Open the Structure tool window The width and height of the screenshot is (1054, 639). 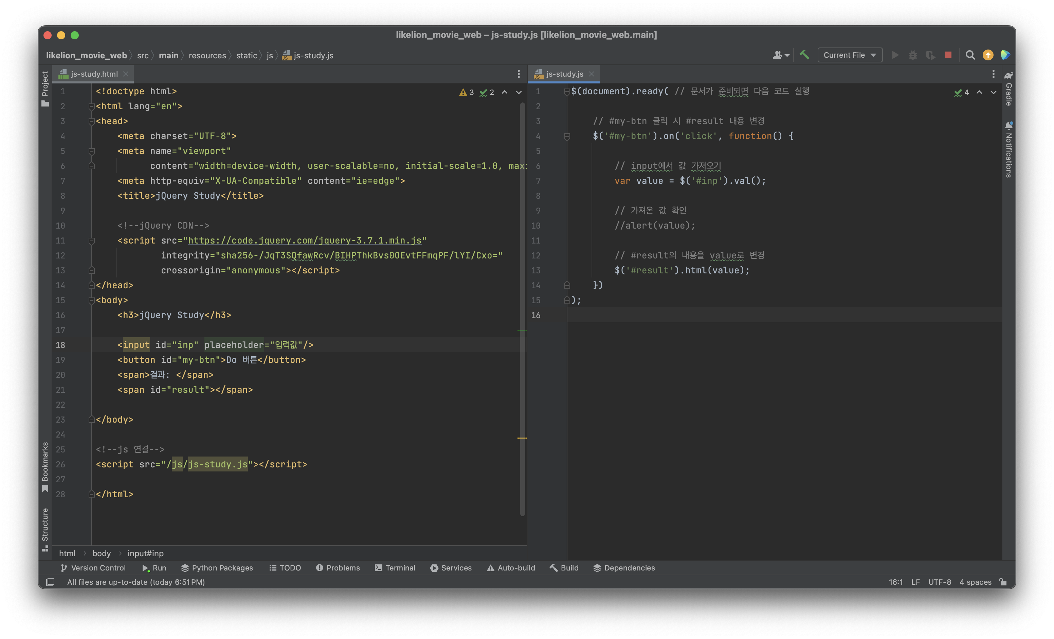click(x=45, y=529)
